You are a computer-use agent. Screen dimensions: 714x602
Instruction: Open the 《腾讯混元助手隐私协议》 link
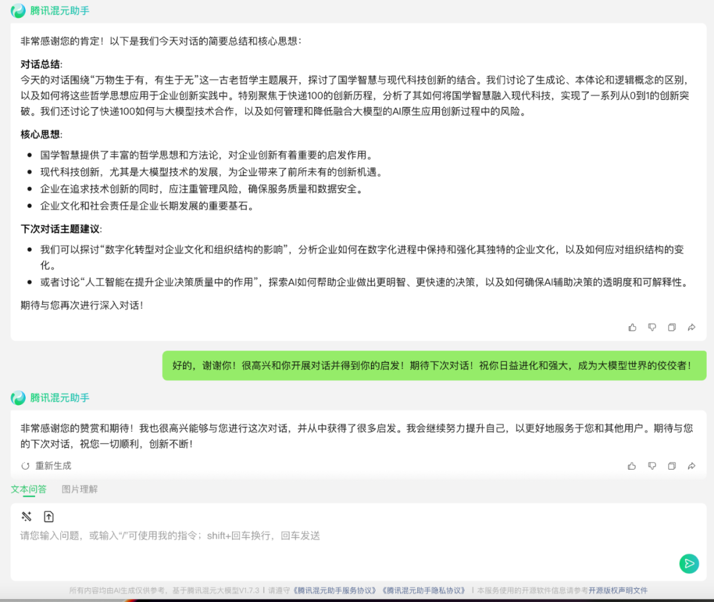424,591
